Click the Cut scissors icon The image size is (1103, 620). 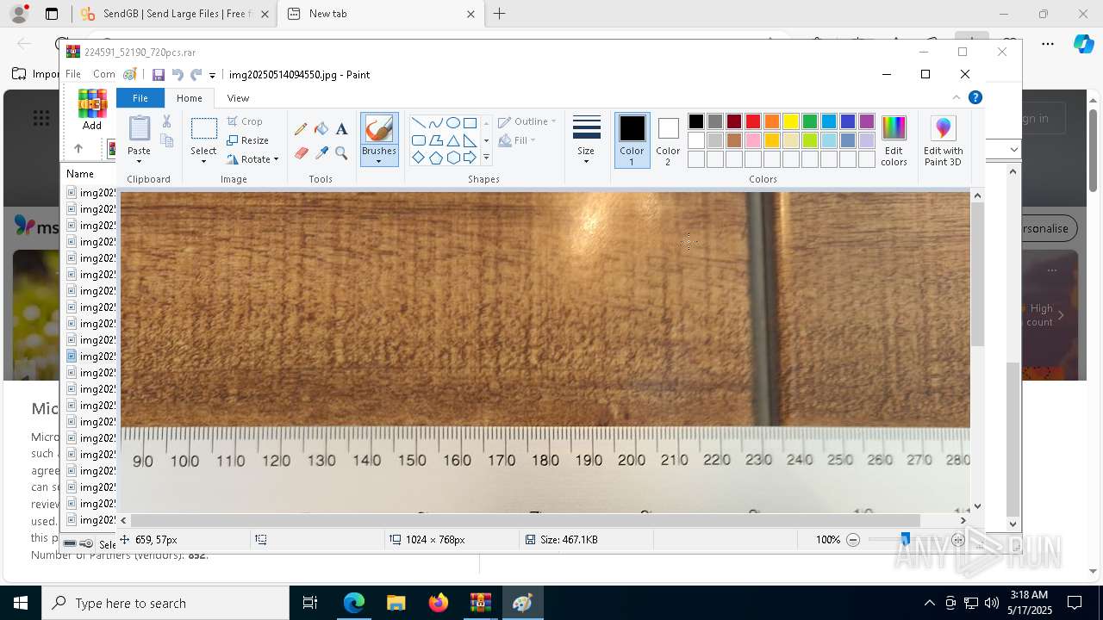point(166,121)
